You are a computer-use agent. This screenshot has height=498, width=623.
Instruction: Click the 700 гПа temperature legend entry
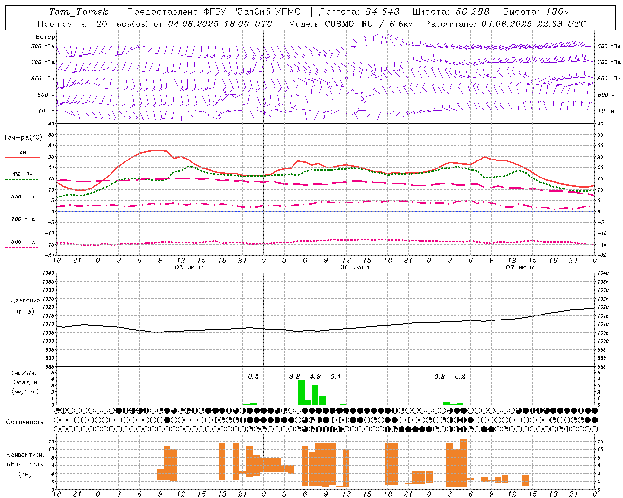(x=23, y=221)
